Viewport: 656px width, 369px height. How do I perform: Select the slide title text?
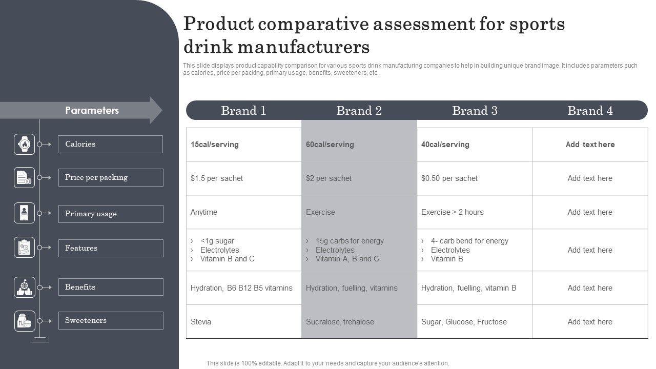click(374, 35)
